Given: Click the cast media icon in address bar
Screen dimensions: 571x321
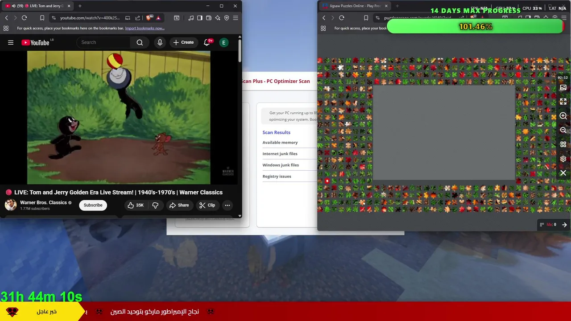Looking at the screenshot, I should tap(128, 18).
